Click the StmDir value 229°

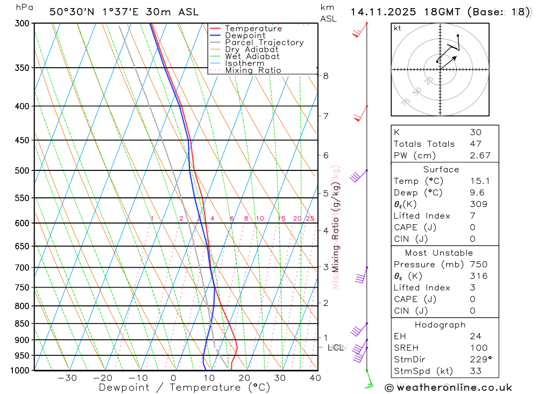tap(481, 360)
